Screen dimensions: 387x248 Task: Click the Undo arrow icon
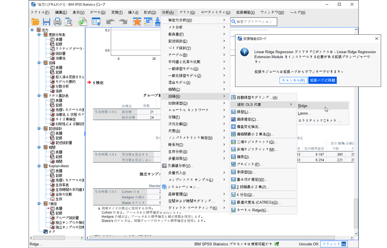pos(111,21)
